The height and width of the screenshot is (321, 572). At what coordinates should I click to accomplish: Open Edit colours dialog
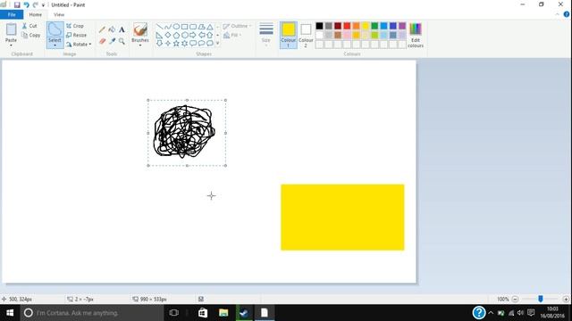[x=416, y=35]
